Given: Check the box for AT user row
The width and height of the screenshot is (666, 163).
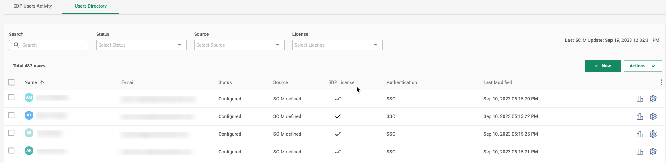Looking at the screenshot, I should (x=12, y=115).
